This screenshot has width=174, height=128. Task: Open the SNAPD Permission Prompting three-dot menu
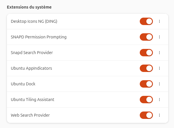point(159,37)
